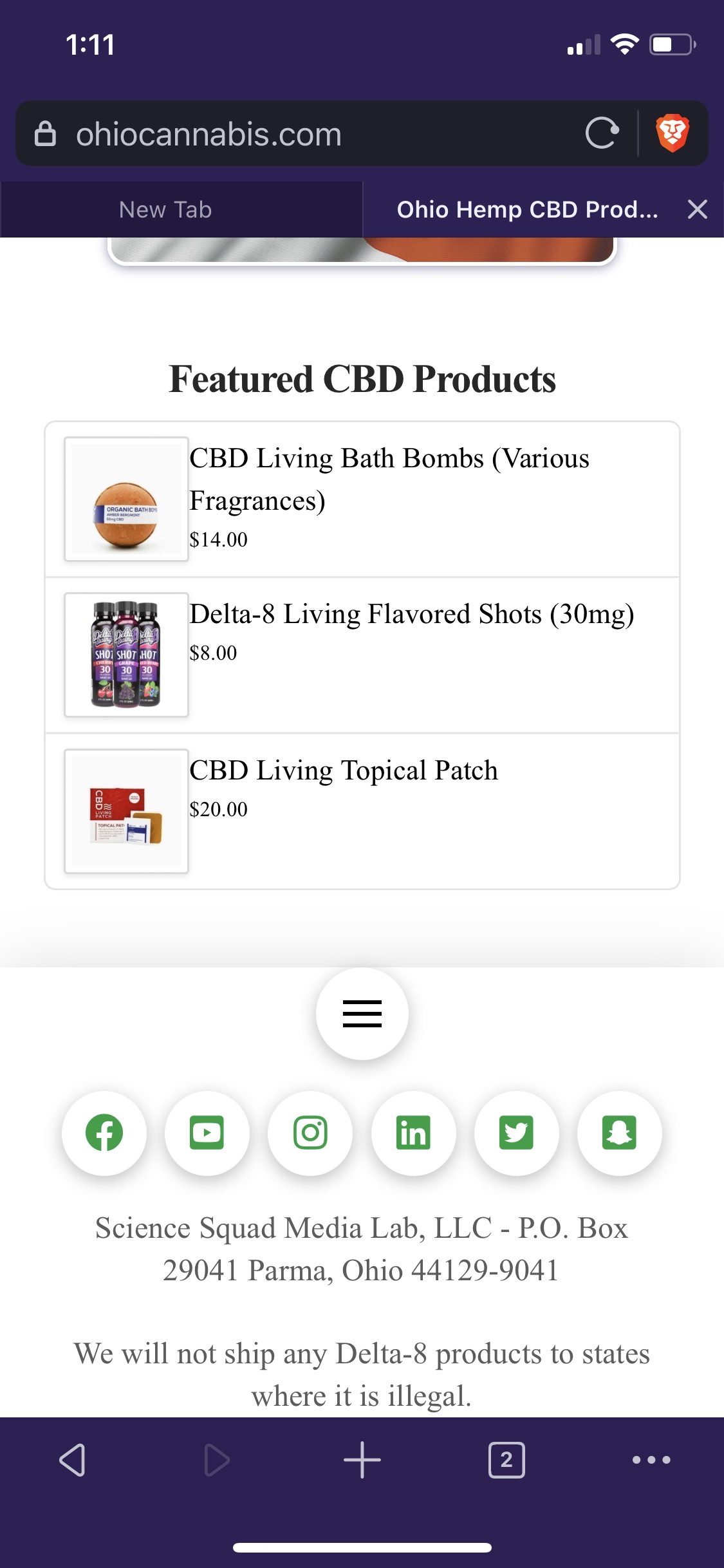Open the Instagram social link
Viewport: 724px width, 1568px height.
coord(310,1133)
